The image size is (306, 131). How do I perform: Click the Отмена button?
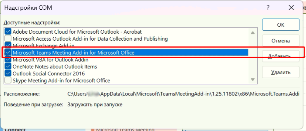click(281, 41)
